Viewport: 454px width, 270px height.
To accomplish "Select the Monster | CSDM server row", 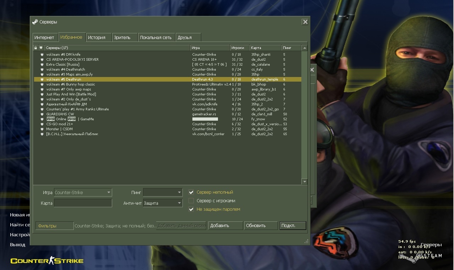I will point(168,129).
